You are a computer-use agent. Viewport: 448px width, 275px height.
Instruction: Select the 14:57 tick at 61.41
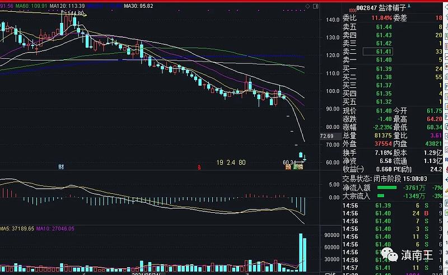[392, 268]
